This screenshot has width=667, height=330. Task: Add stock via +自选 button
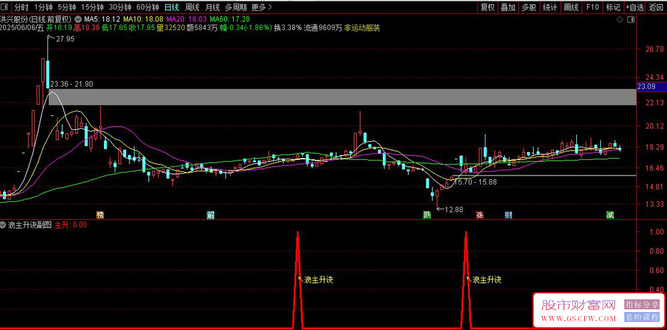[x=635, y=7]
